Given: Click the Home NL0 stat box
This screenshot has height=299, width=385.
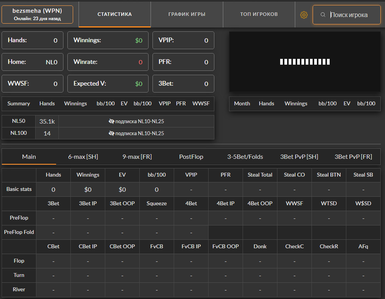Looking at the screenshot, I should tap(32, 62).
